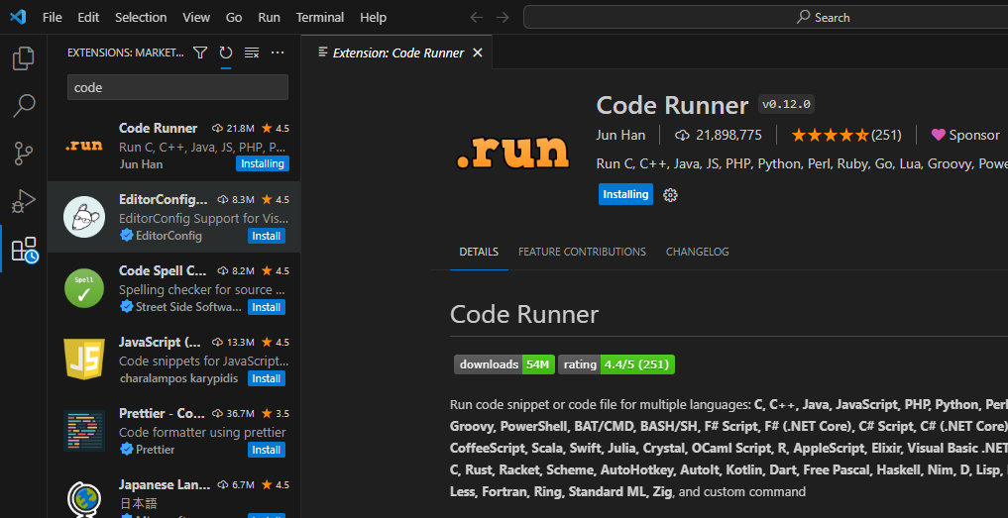Screen dimensions: 1008x518
Task: Open the View menu
Action: click(x=196, y=18)
